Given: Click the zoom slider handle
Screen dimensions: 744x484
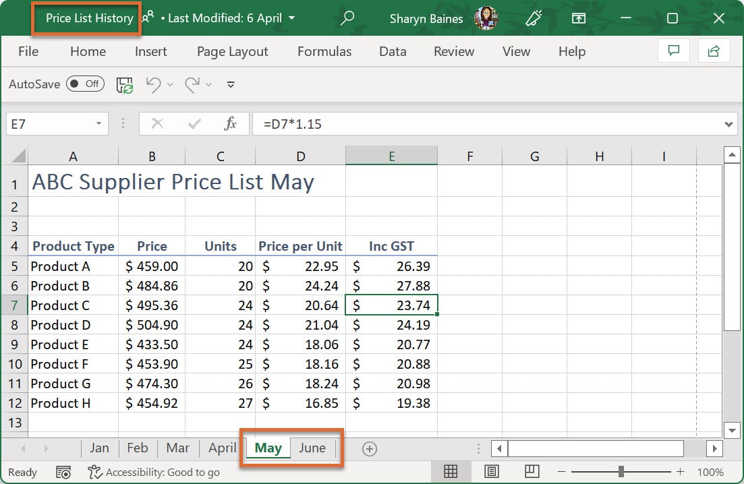Looking at the screenshot, I should click(621, 471).
